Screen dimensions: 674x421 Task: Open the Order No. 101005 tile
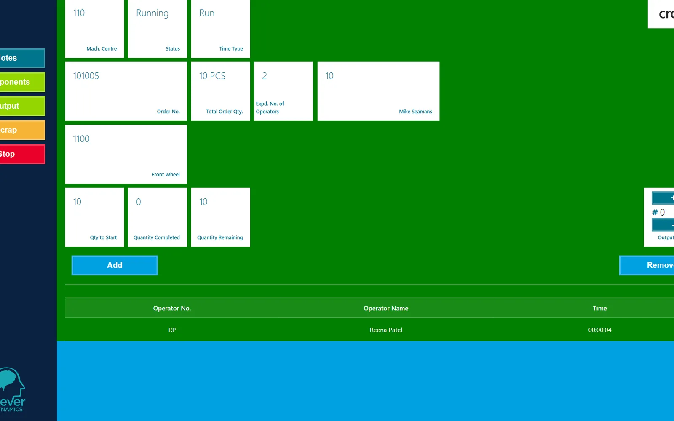[x=126, y=91]
